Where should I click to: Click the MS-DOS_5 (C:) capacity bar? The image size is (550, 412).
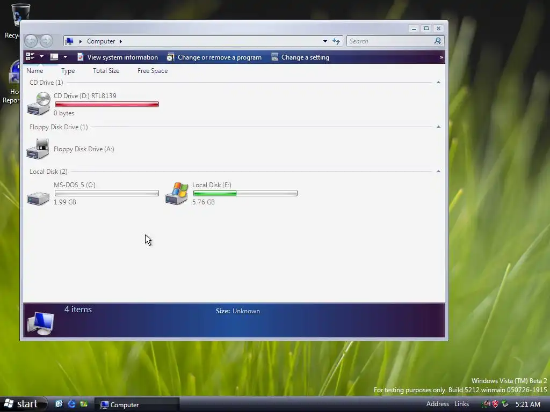coord(107,193)
